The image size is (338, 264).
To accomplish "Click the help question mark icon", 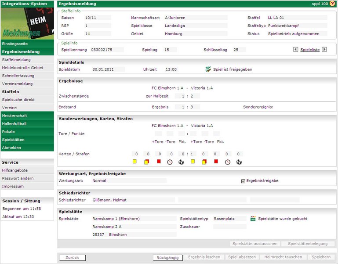I will point(332,4).
